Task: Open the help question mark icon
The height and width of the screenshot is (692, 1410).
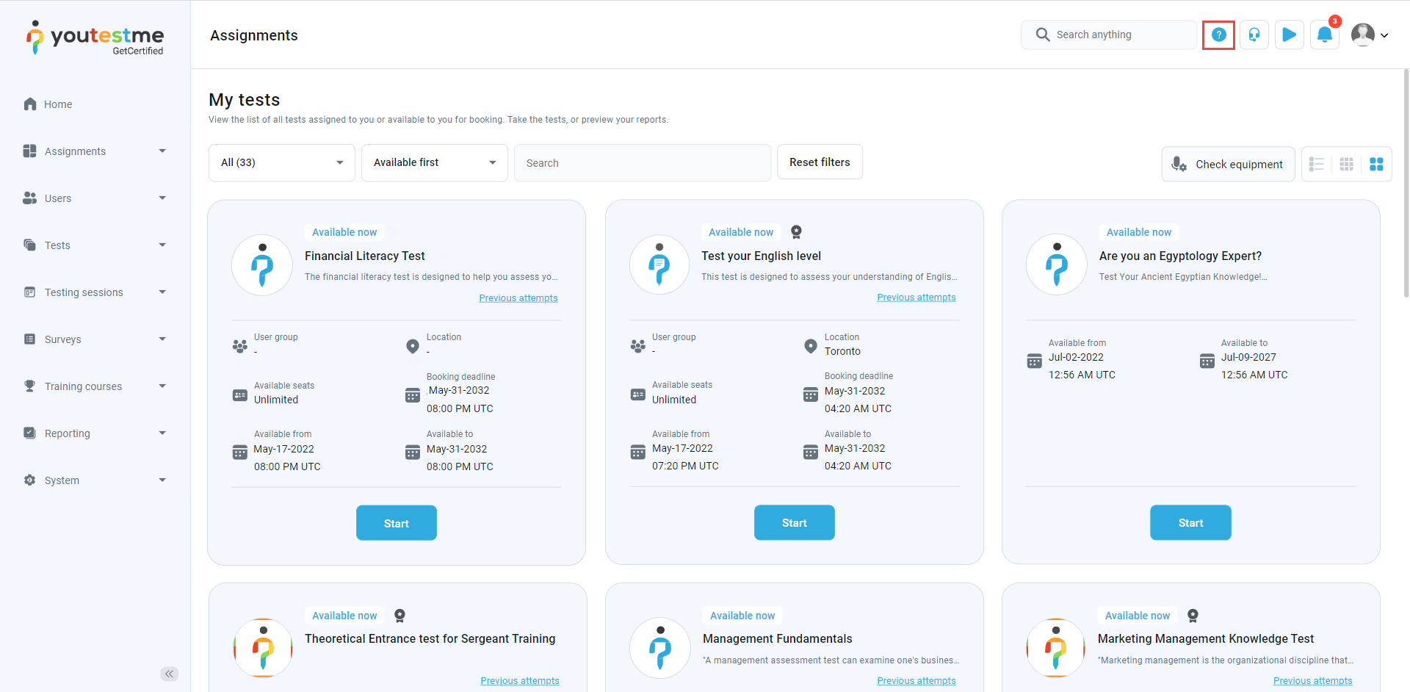Action: pyautogui.click(x=1218, y=35)
